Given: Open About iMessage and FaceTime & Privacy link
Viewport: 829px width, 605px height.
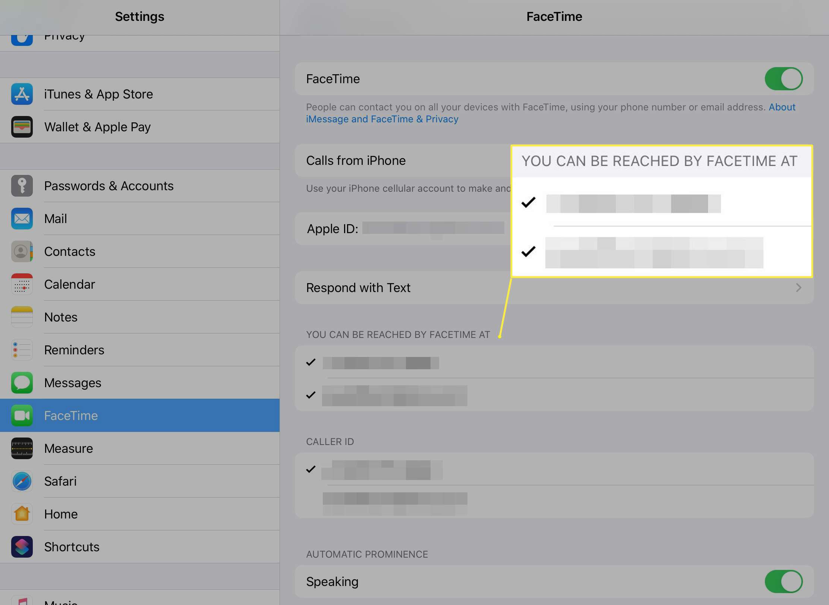Looking at the screenshot, I should [x=382, y=119].
